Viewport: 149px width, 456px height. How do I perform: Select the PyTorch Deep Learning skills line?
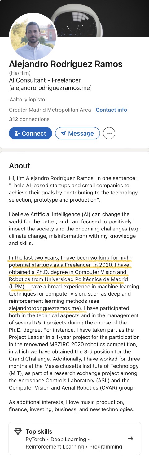click(x=58, y=440)
